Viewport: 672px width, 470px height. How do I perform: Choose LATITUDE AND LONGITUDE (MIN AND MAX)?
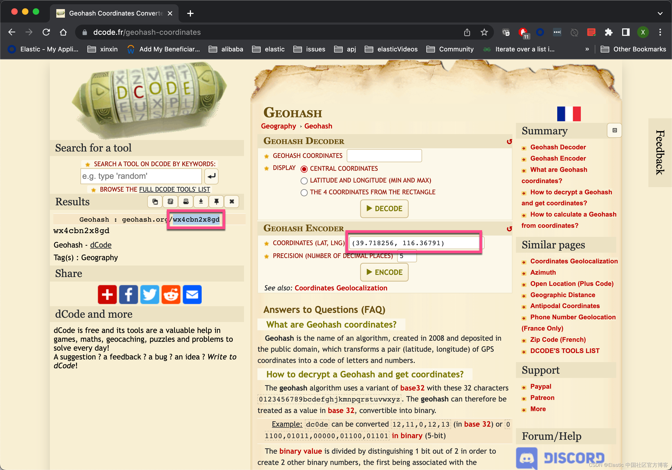(304, 180)
